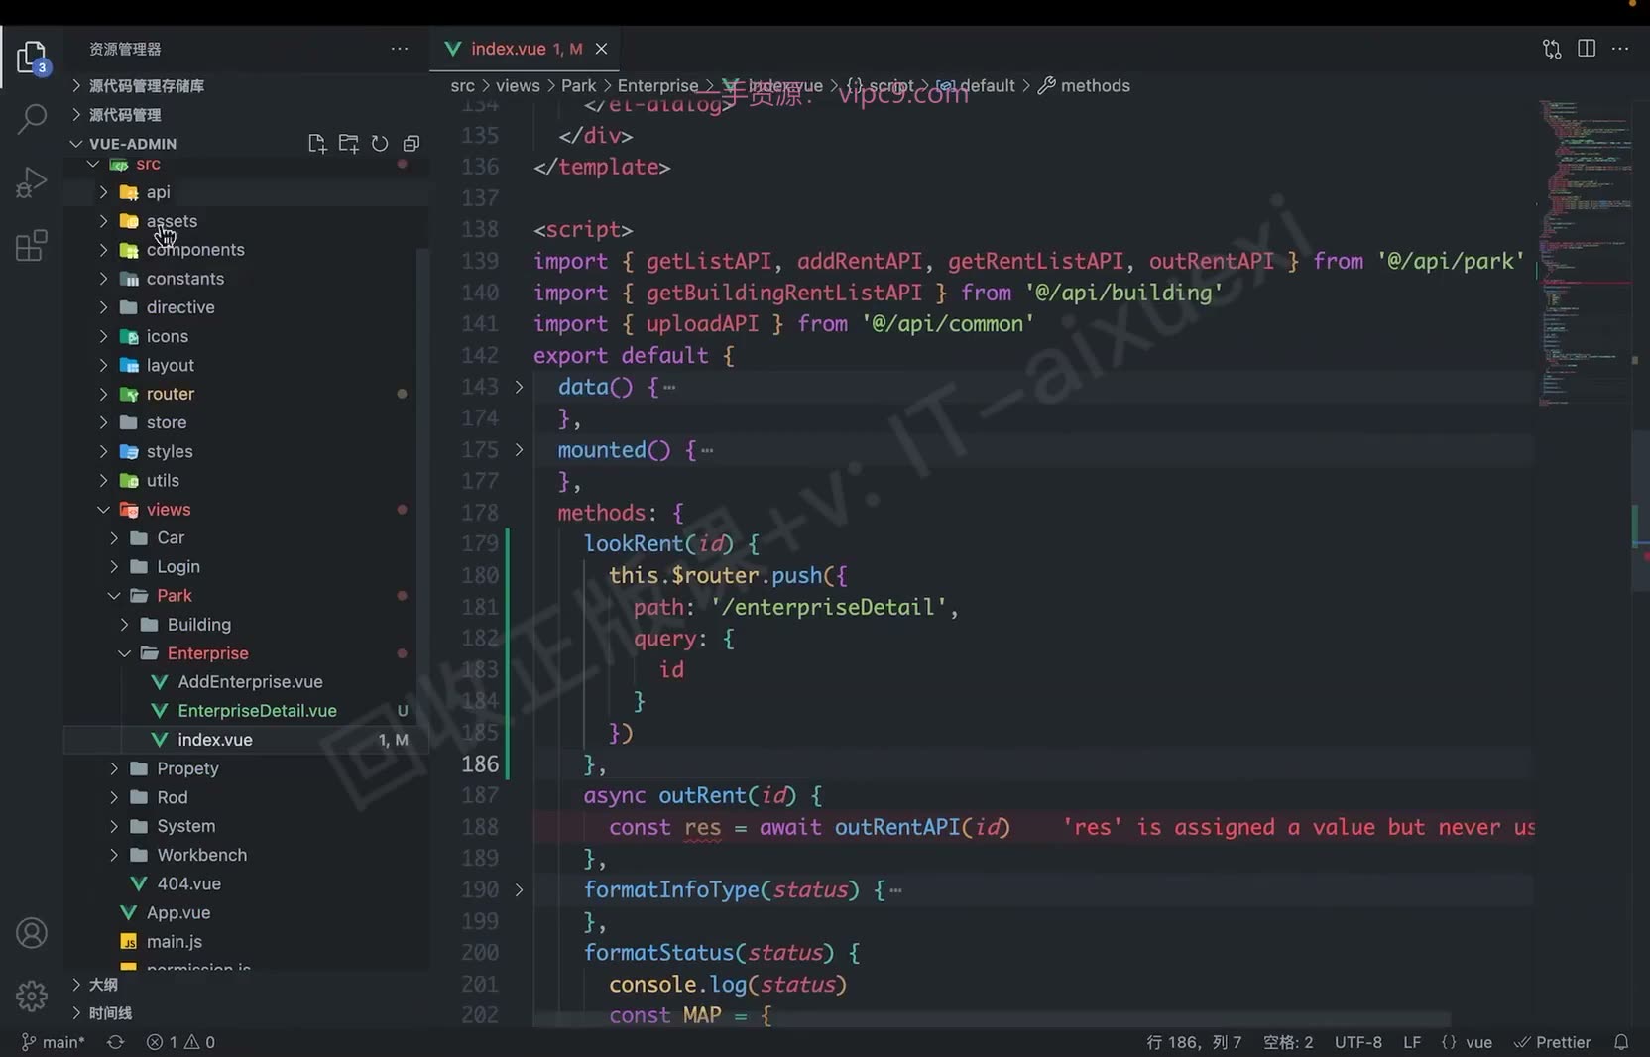
Task: Create a new folder in VUE-ADMIN
Action: coord(348,144)
